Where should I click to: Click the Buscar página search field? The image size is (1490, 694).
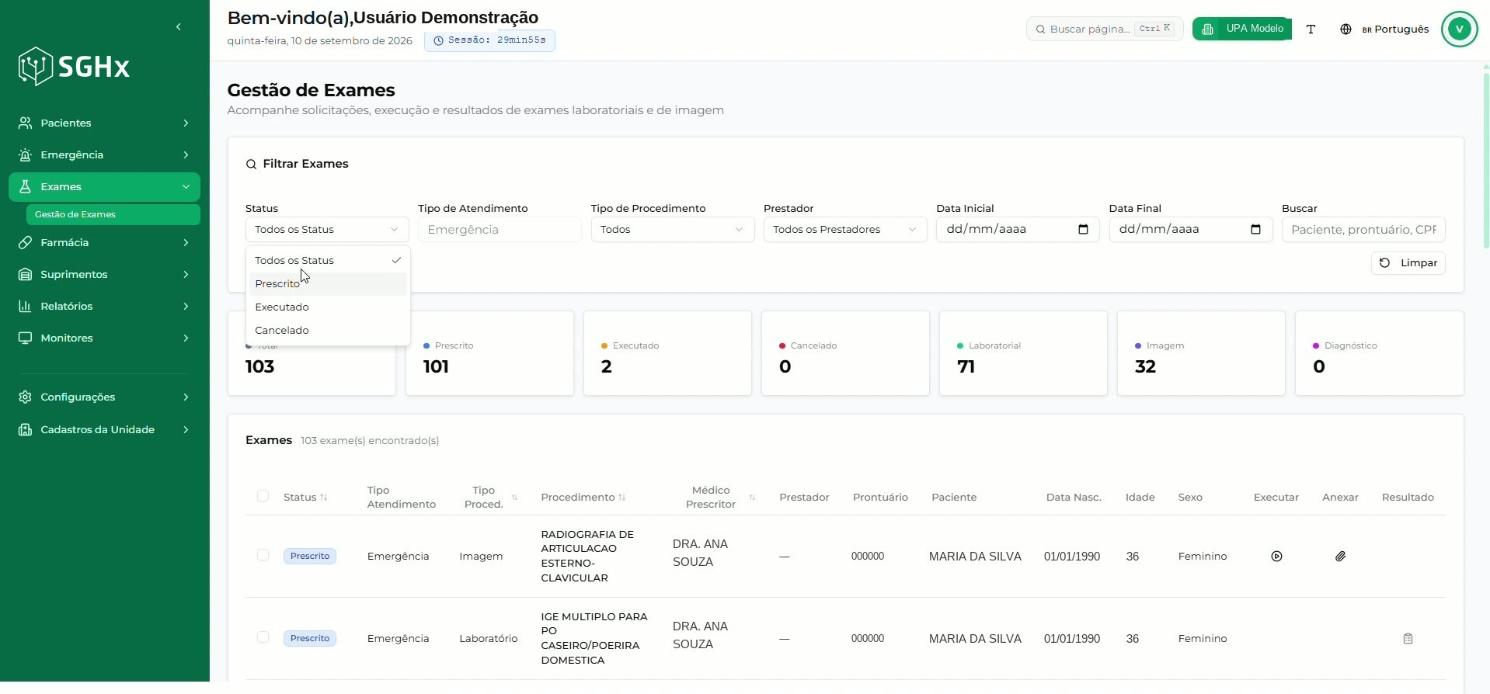[x=1104, y=29]
